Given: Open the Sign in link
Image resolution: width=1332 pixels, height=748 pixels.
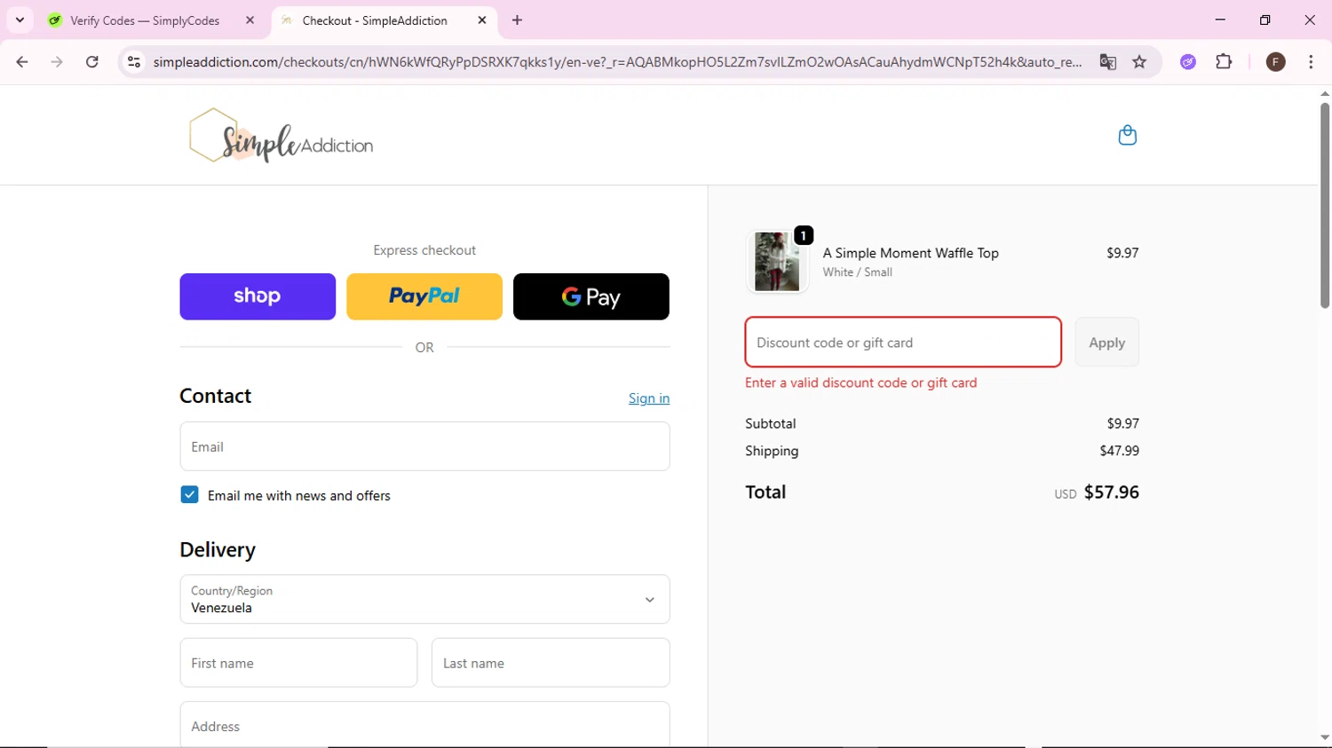Looking at the screenshot, I should coord(649,398).
